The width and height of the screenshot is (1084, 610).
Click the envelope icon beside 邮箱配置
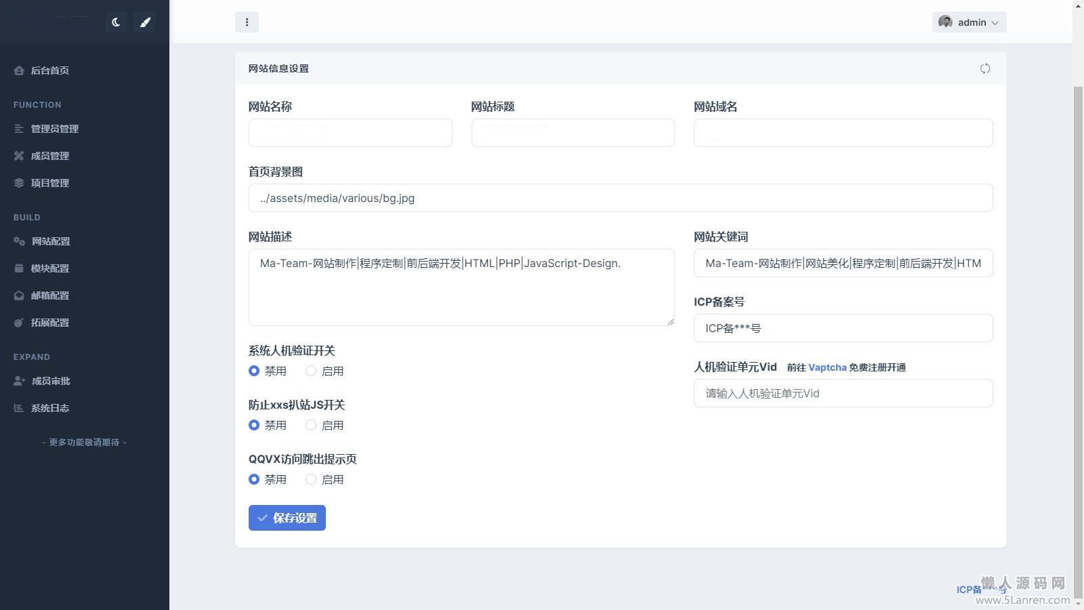[19, 296]
